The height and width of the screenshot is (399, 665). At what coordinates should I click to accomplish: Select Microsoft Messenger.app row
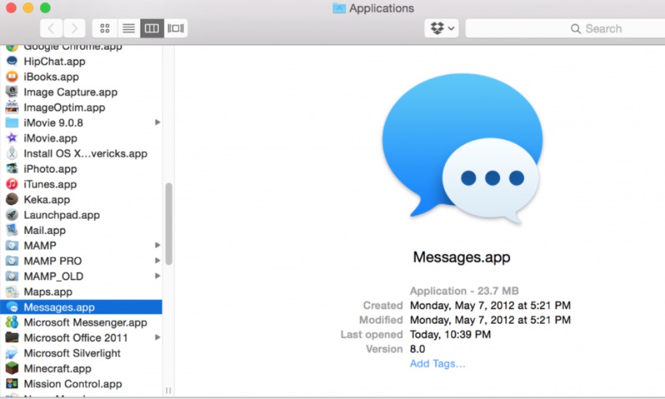click(81, 323)
